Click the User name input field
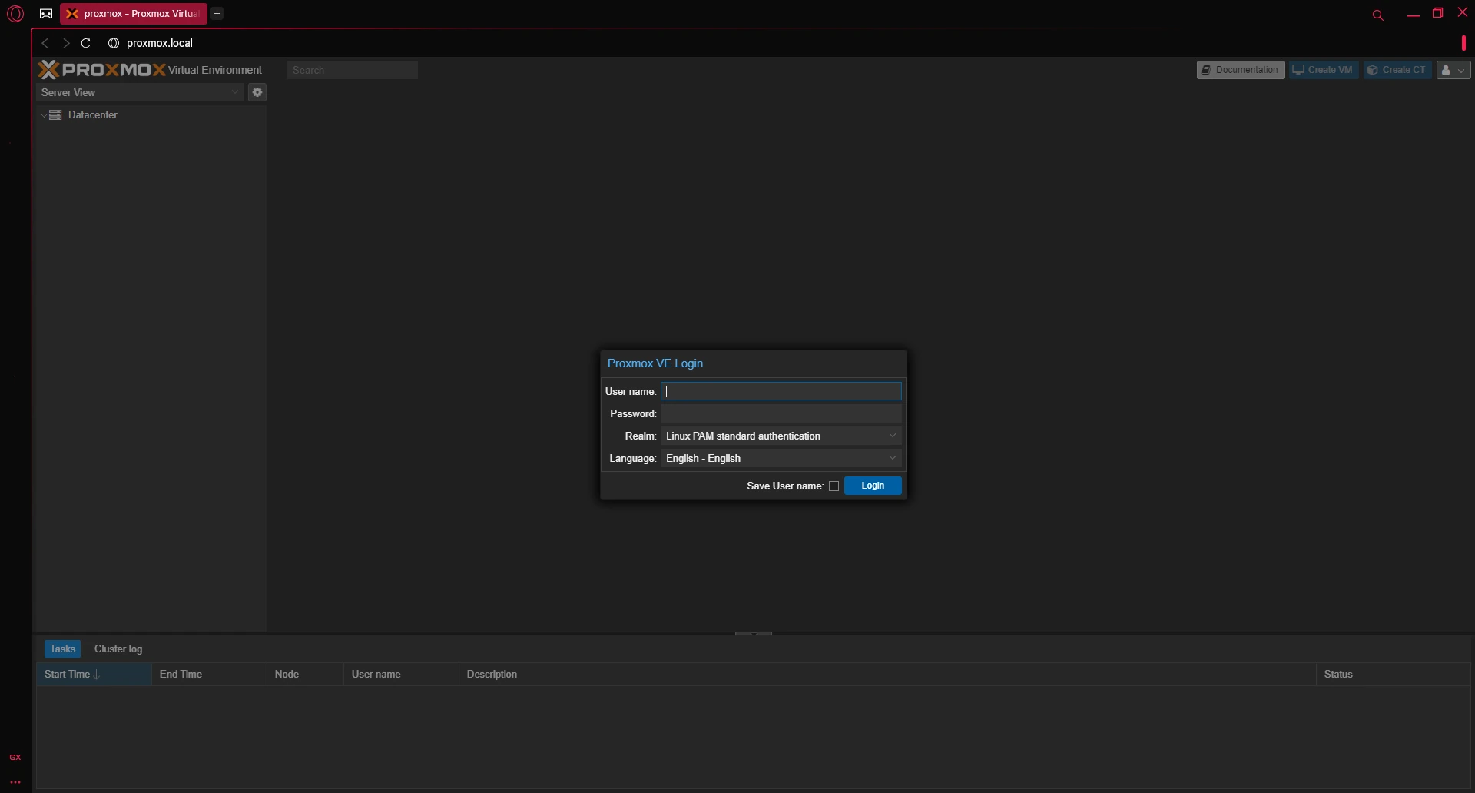The width and height of the screenshot is (1475, 793). pyautogui.click(x=781, y=391)
